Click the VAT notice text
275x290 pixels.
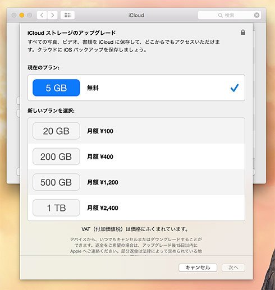coord(135,229)
